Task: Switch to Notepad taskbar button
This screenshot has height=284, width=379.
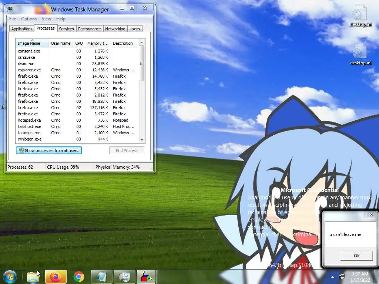Action: pos(102,277)
